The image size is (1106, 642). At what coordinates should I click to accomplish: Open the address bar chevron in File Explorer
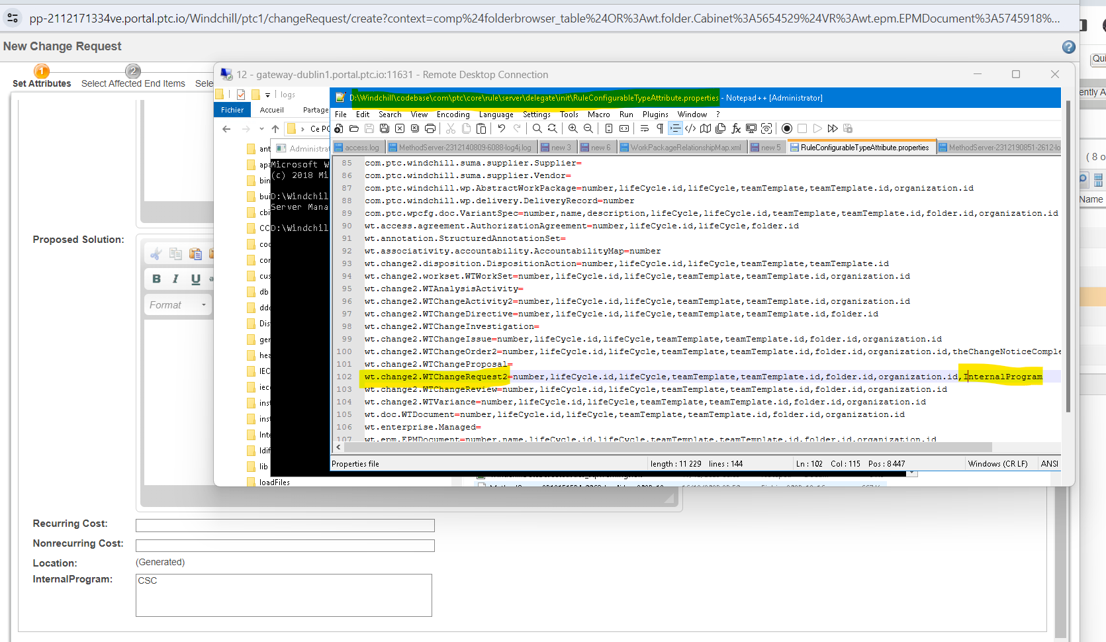261,128
